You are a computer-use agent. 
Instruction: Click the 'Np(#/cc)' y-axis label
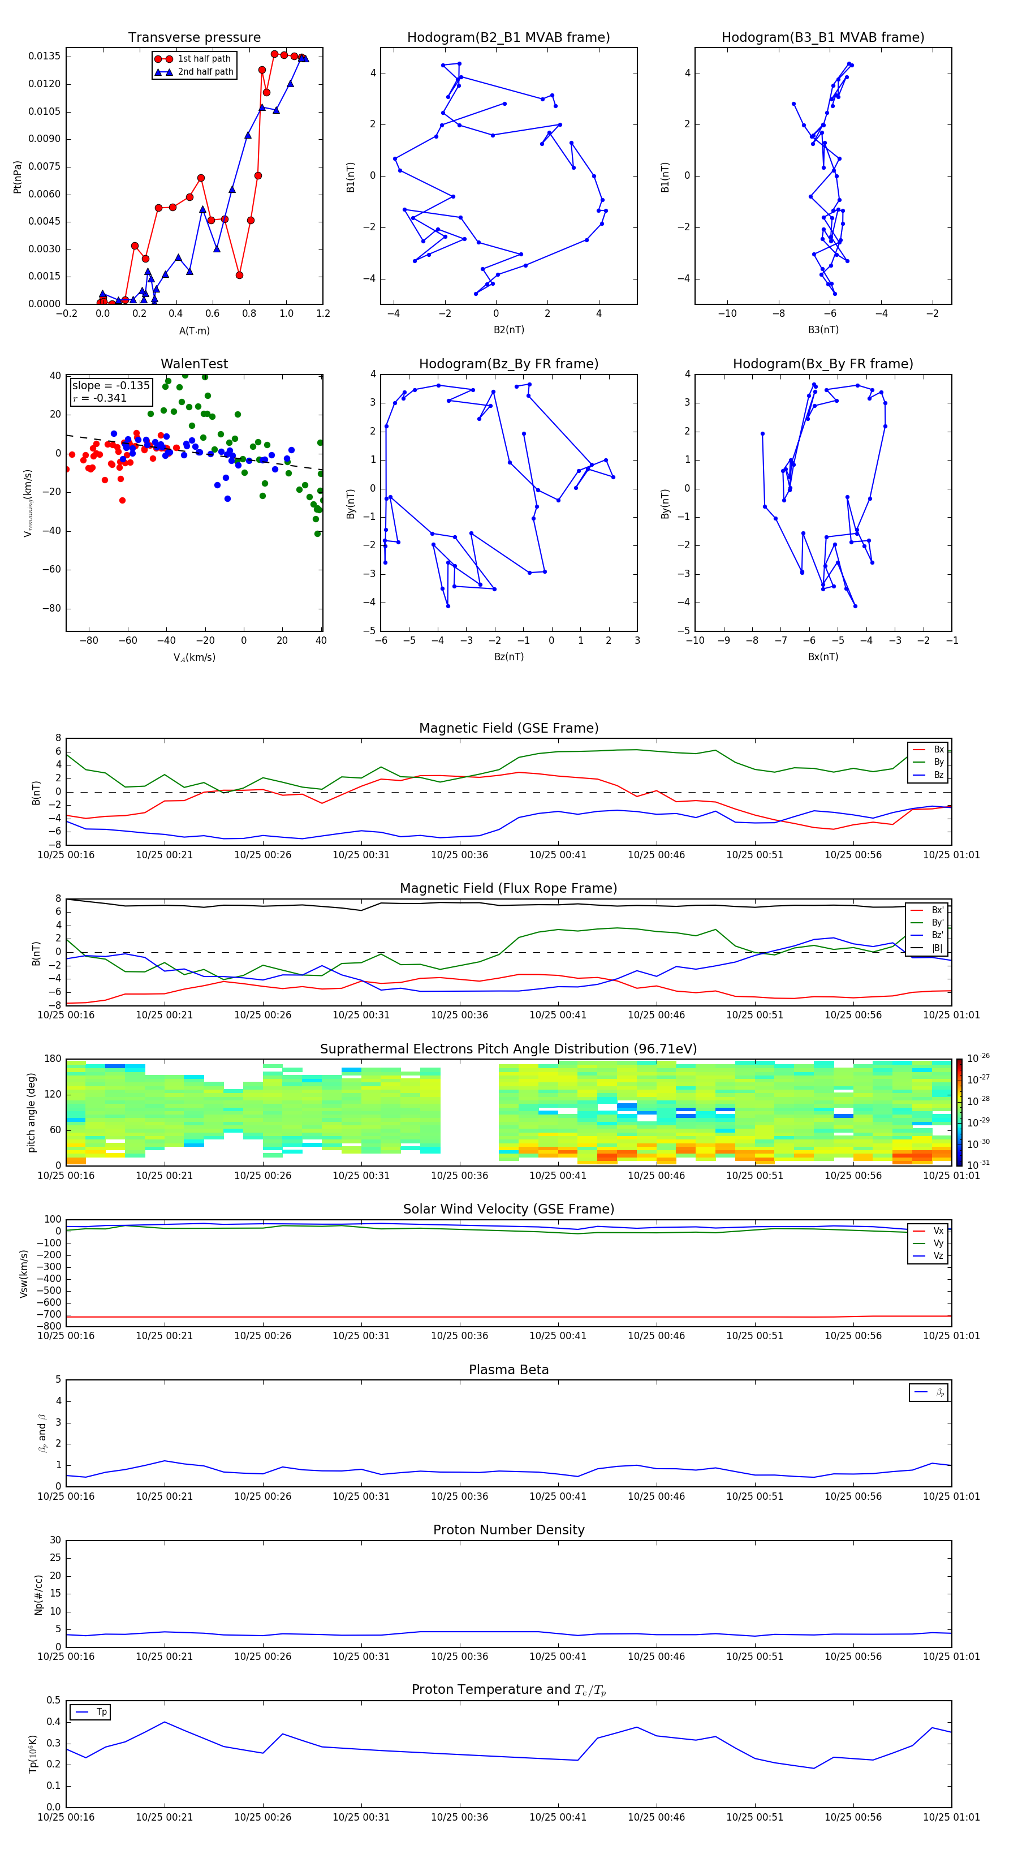[38, 1594]
